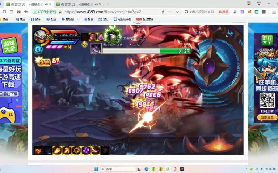Toggle 静音 mute in game toolbar
This screenshot has width=278, height=173.
click(88, 19)
